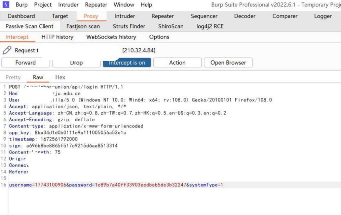Go to the Decoder tab

coord(245,16)
